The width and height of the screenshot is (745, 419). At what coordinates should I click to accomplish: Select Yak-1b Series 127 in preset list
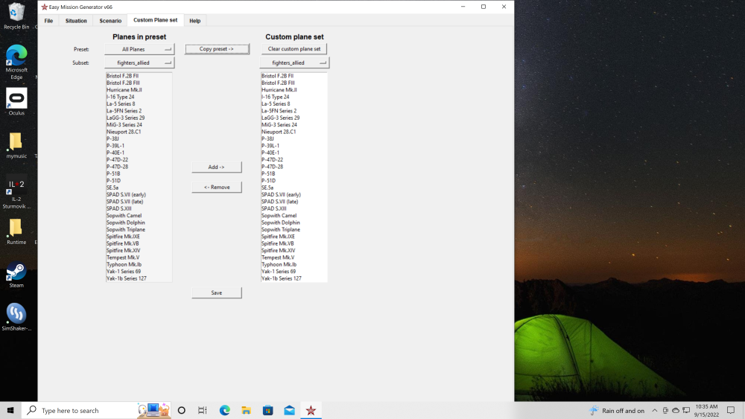pyautogui.click(x=127, y=278)
